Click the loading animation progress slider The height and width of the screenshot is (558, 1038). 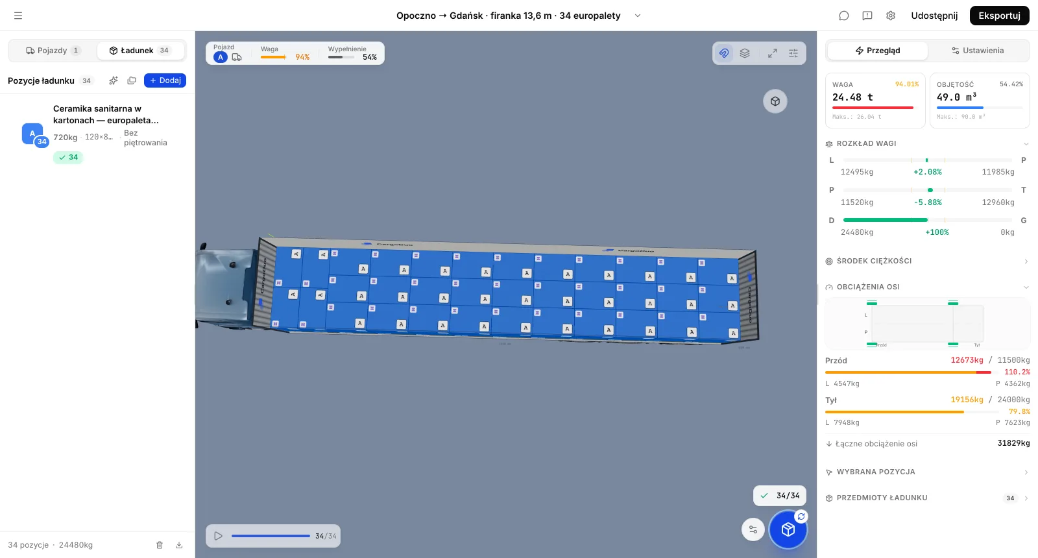(271, 536)
